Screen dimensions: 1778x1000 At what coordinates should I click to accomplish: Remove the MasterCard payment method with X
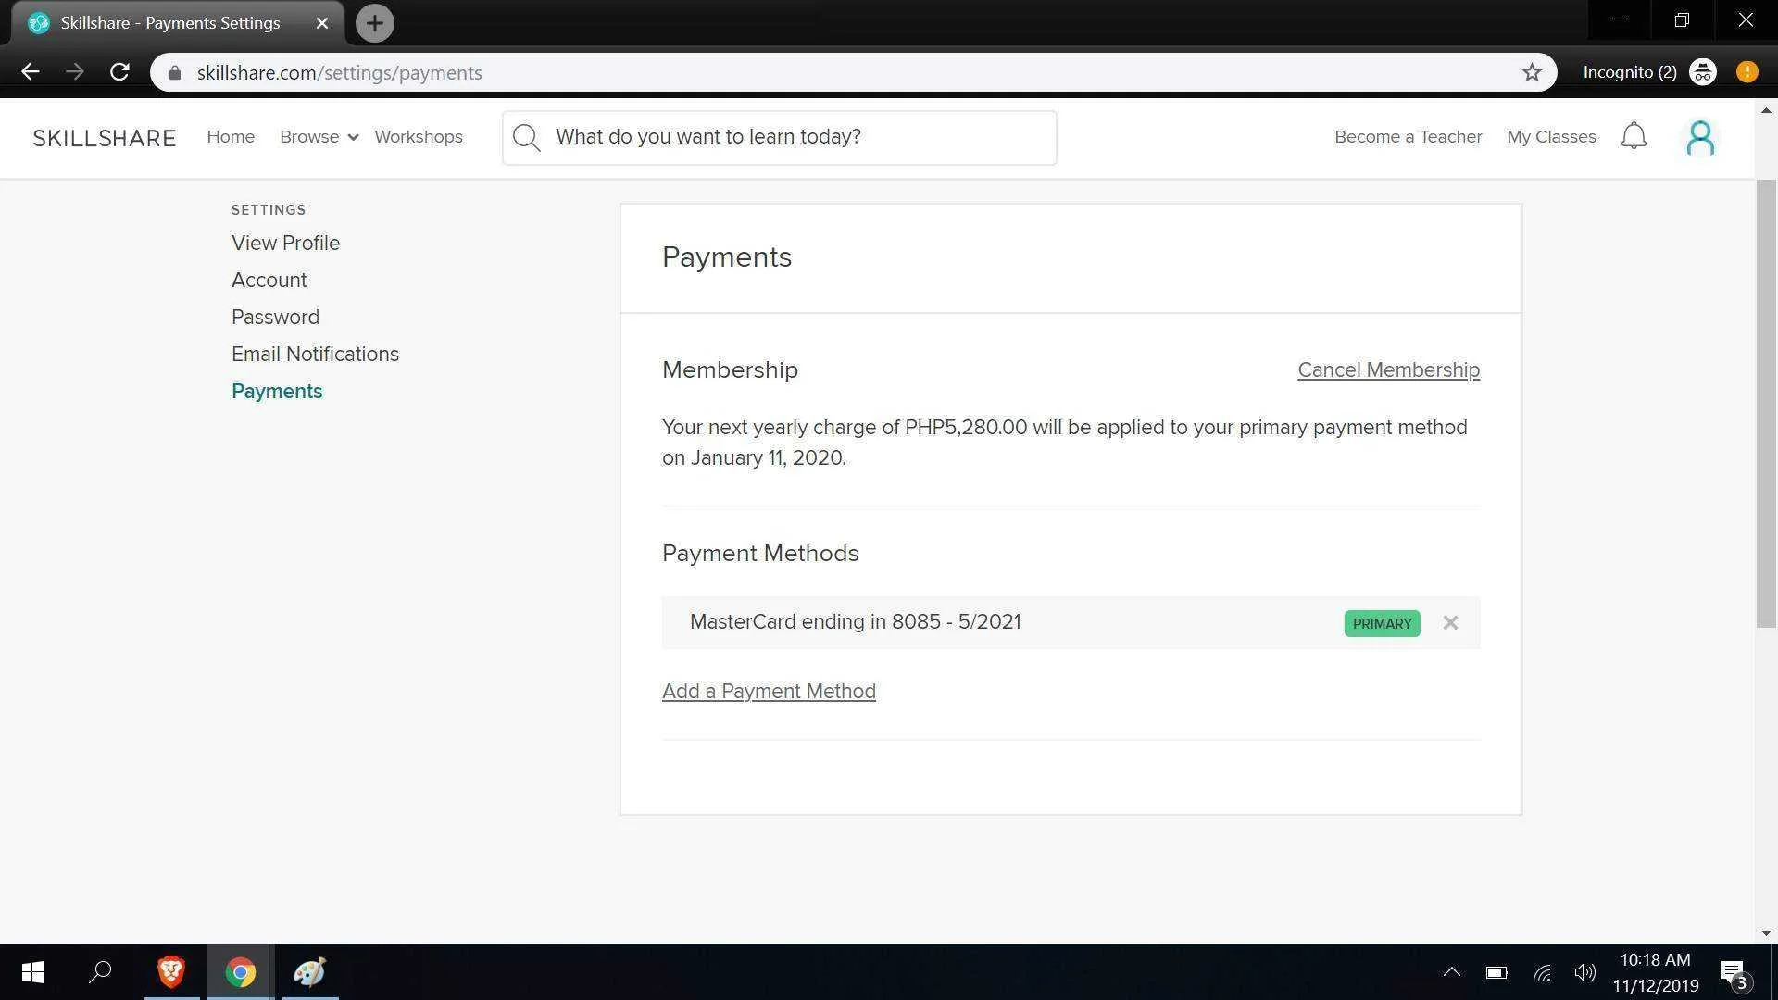[x=1450, y=623]
